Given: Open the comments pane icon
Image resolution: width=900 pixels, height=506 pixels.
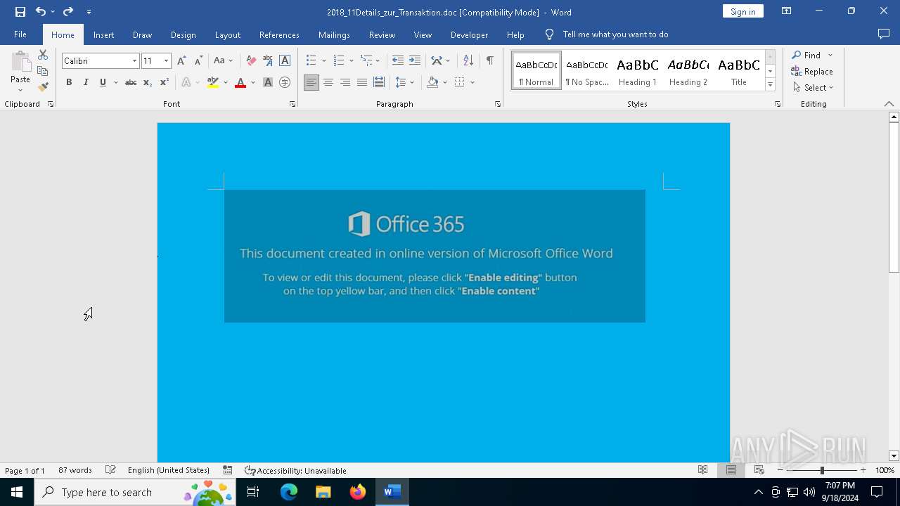Looking at the screenshot, I should 884,34.
